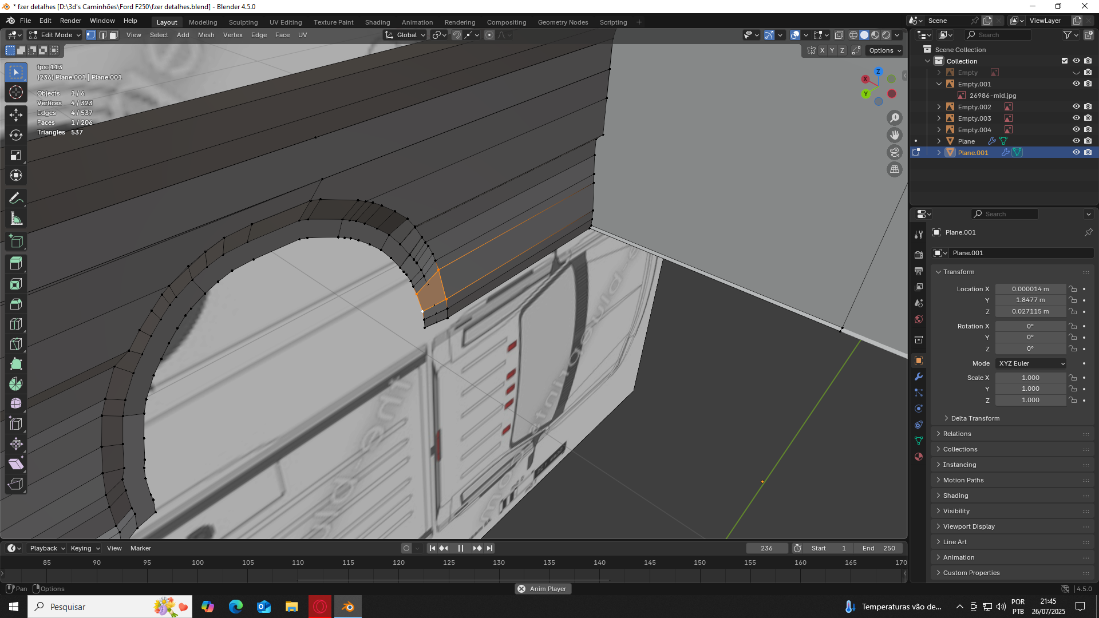Select the Annotate tool
Screen dimensions: 1099x618
click(16, 199)
